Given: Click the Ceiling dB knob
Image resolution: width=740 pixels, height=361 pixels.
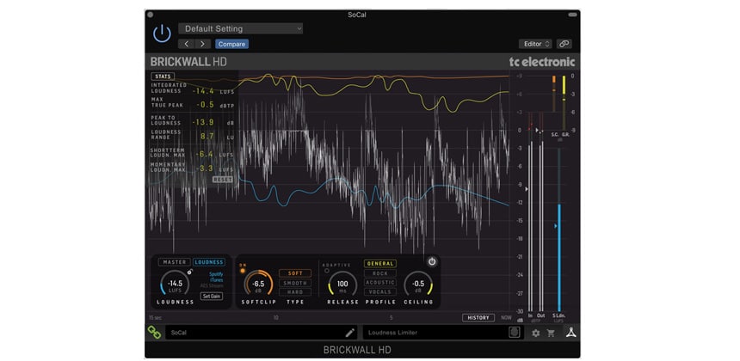Looking at the screenshot, I should [418, 284].
